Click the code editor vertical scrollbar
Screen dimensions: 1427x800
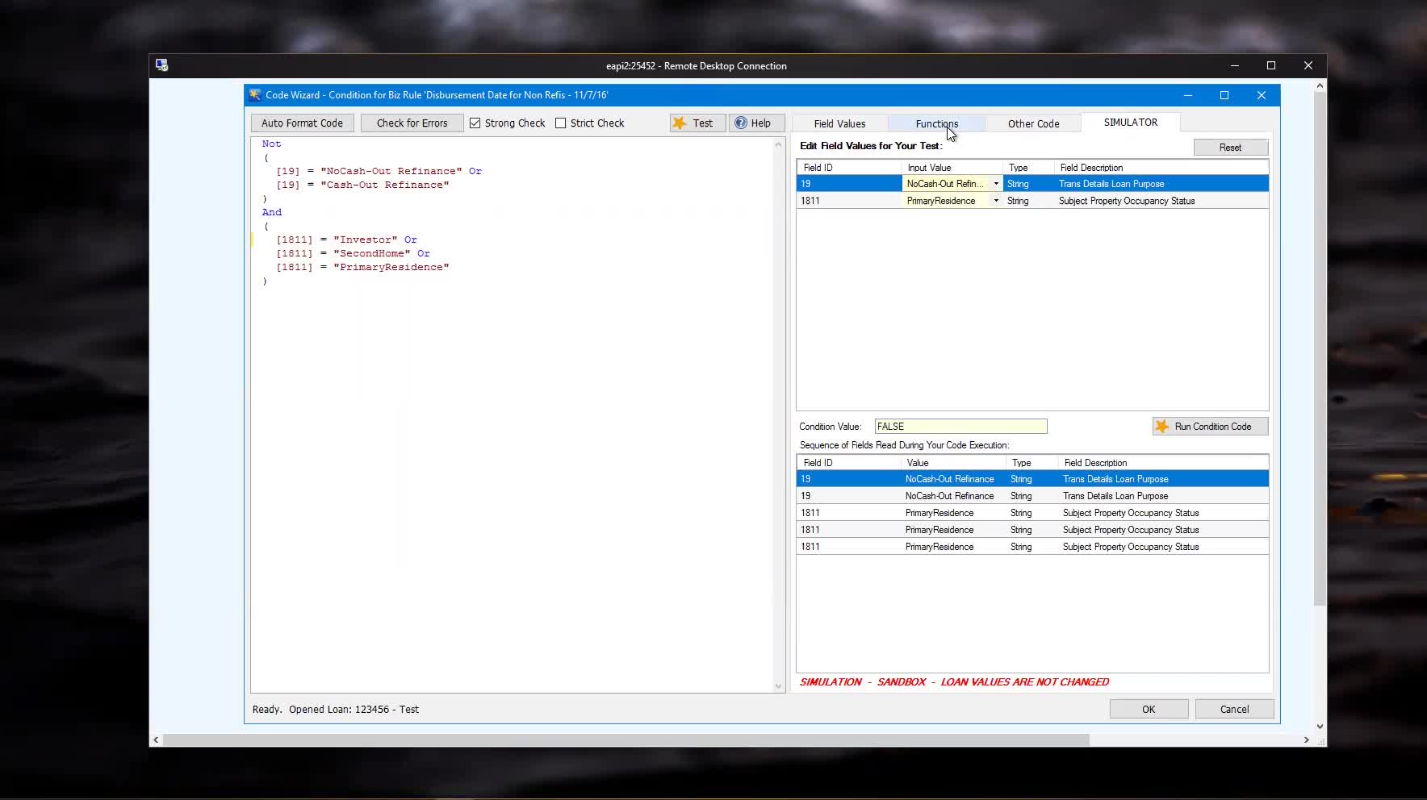(x=779, y=415)
